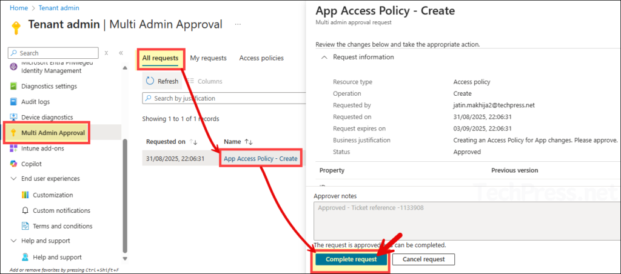Click the Refresh button

(x=163, y=81)
